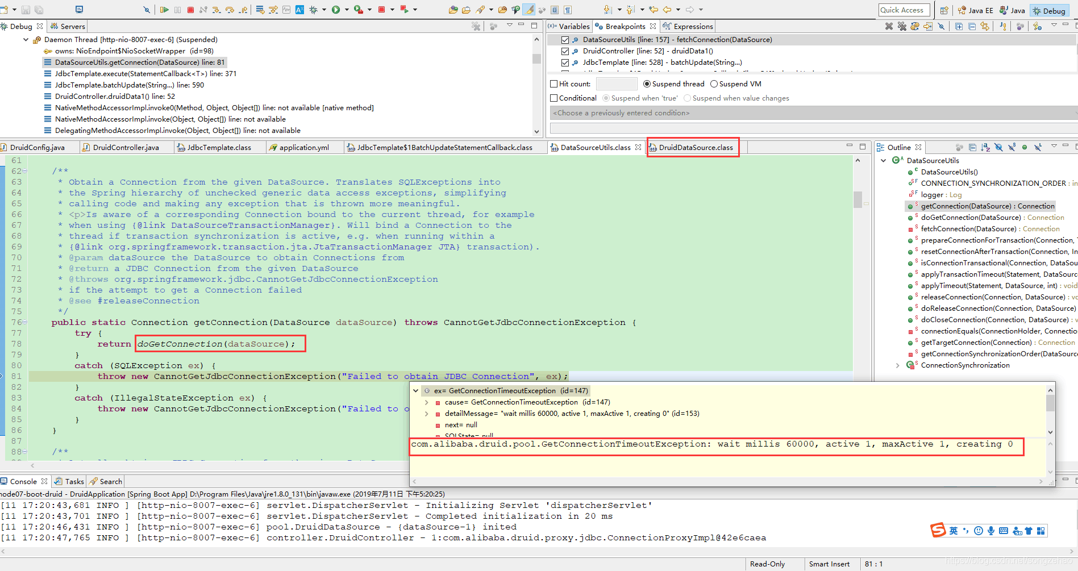The image size is (1078, 571).
Task: Remove all breakpoints with double-X icon
Action: [x=902, y=26]
